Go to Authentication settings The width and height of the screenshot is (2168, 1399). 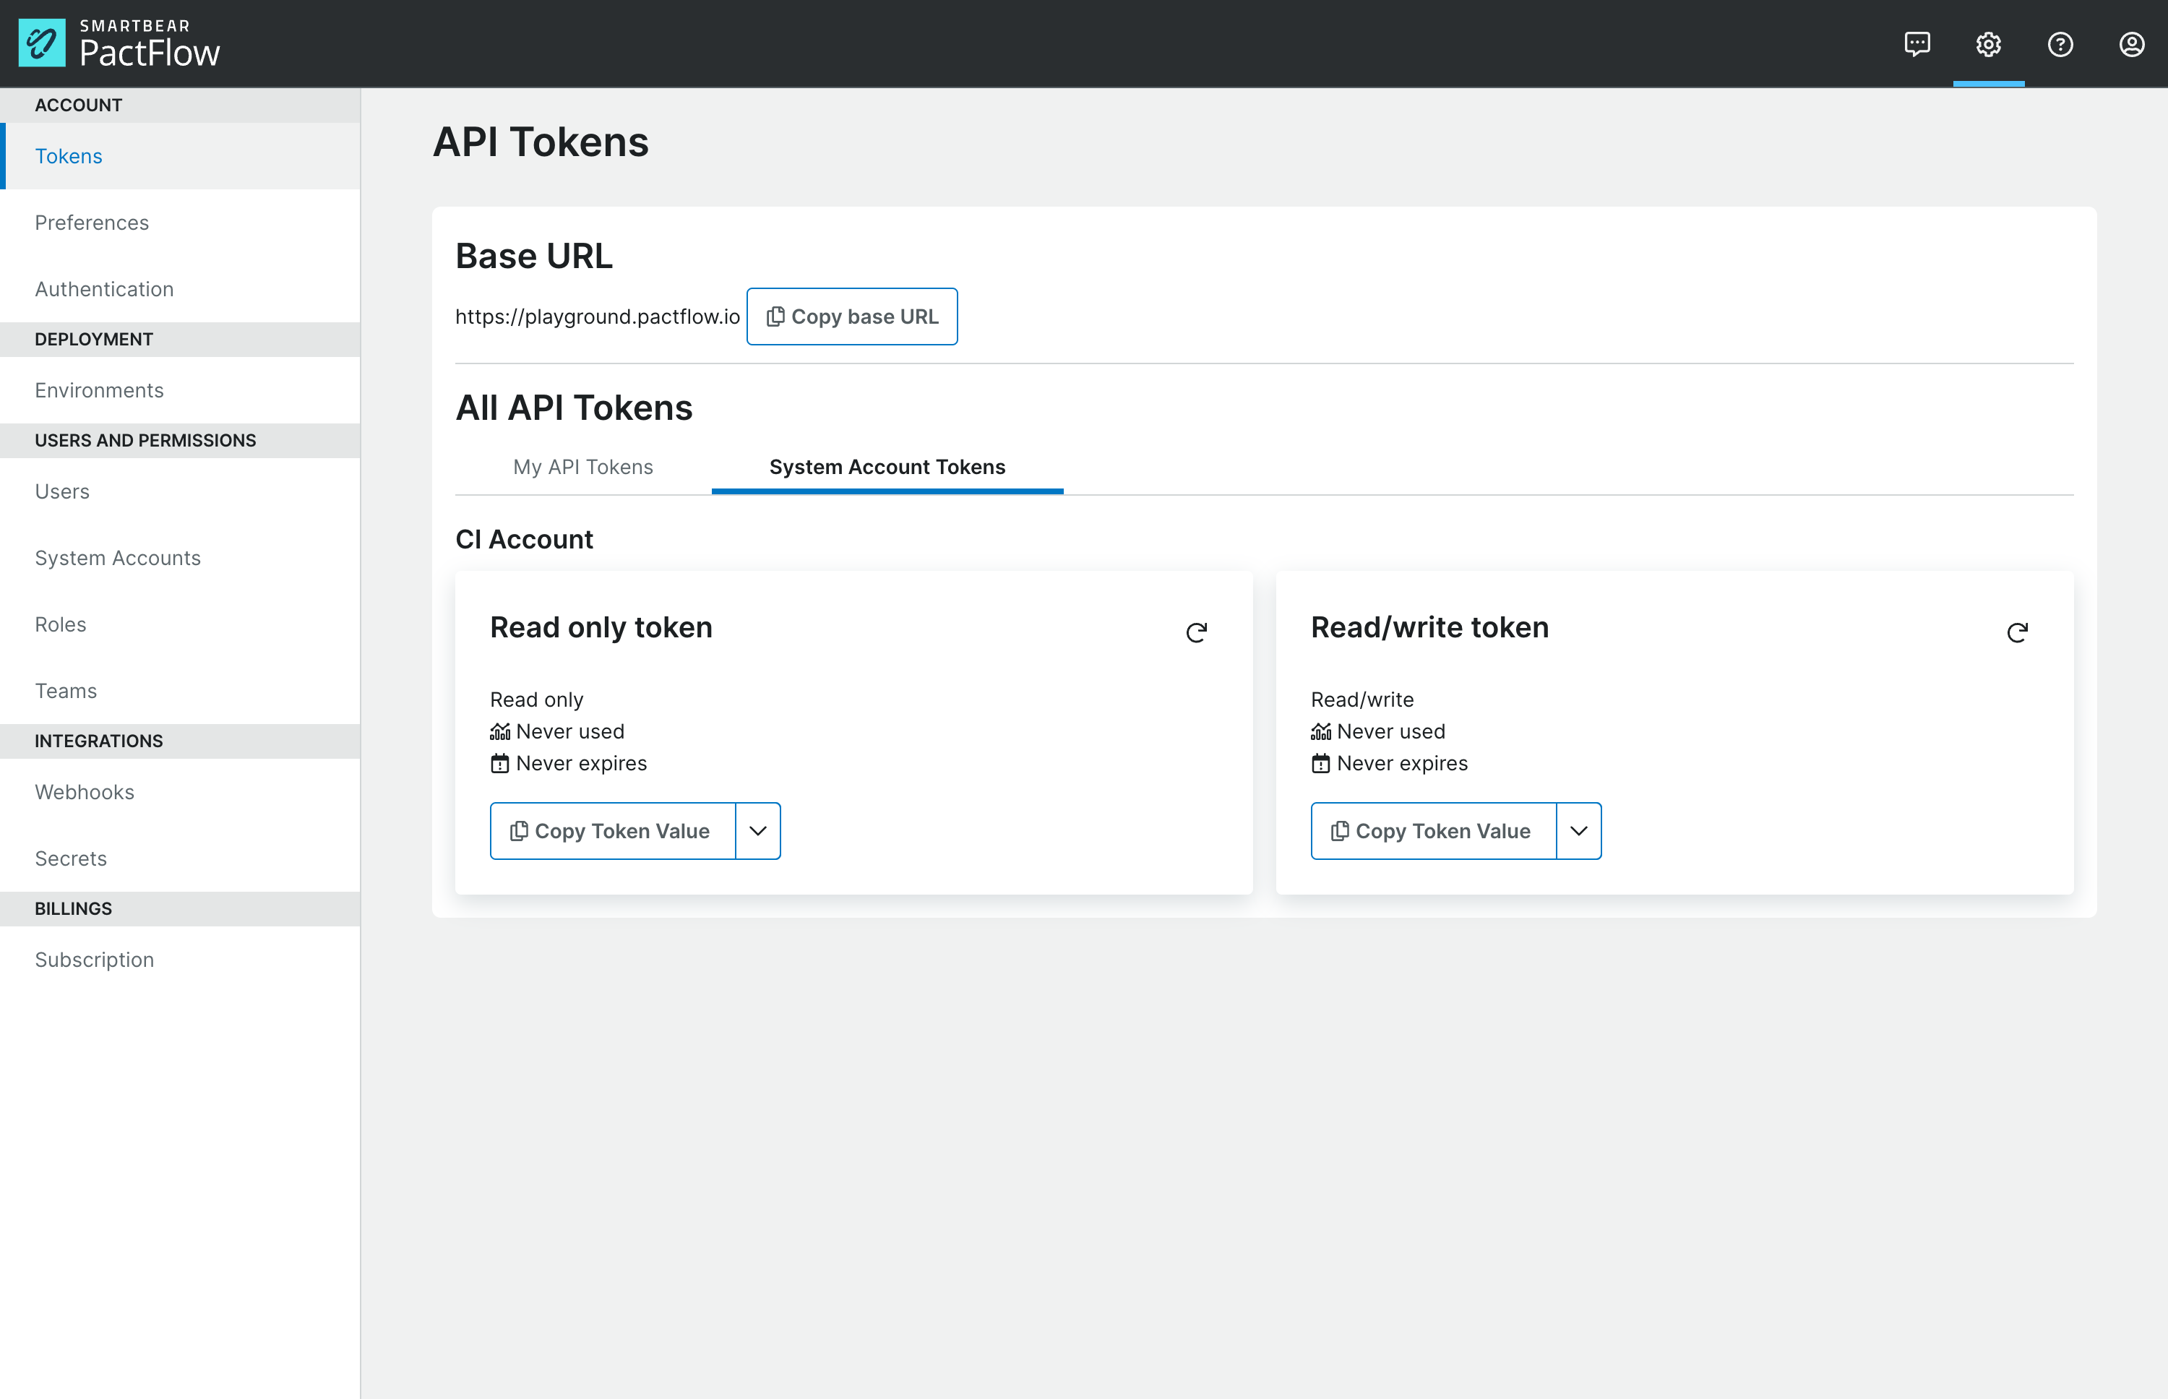click(103, 289)
